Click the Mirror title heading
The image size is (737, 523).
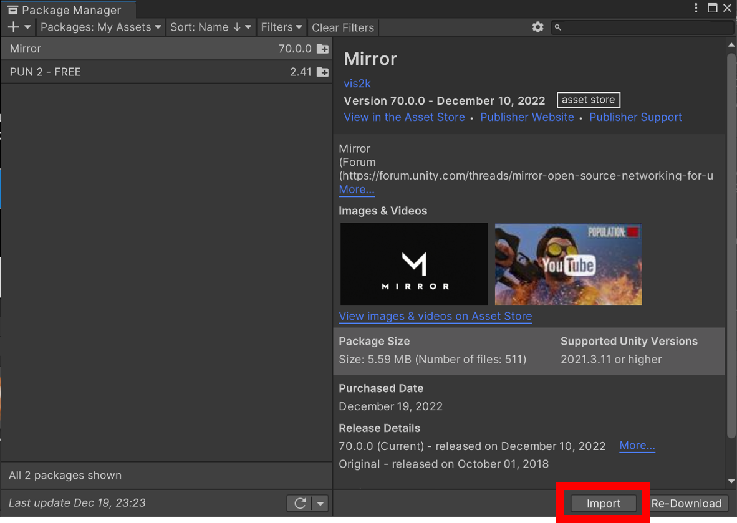pos(370,59)
